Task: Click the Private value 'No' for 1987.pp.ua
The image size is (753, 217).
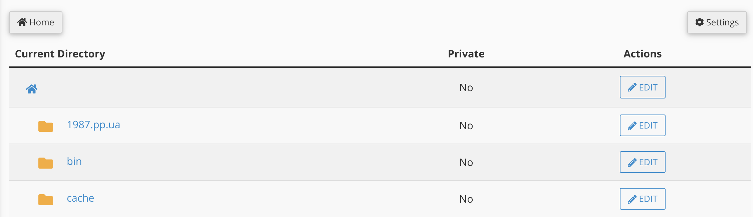Action: 466,126
